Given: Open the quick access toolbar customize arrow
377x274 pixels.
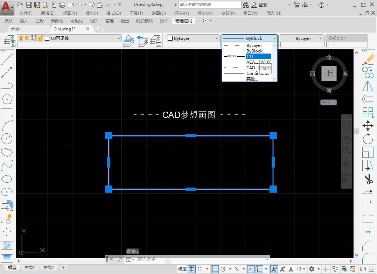Looking at the screenshot, I should [x=120, y=5].
